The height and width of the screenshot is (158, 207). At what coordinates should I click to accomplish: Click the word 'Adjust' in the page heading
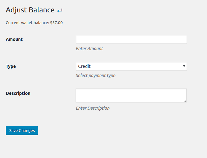coord(16,10)
